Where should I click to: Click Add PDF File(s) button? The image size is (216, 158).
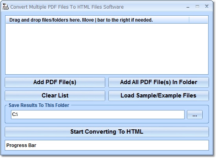55,82
